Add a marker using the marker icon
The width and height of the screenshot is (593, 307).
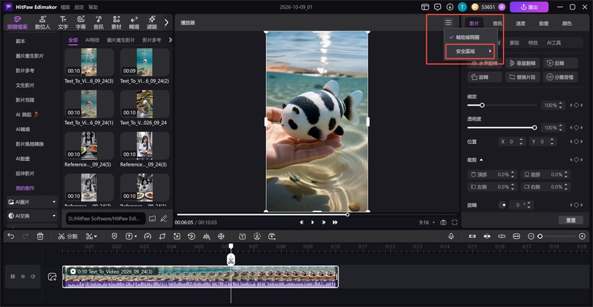[x=114, y=236]
